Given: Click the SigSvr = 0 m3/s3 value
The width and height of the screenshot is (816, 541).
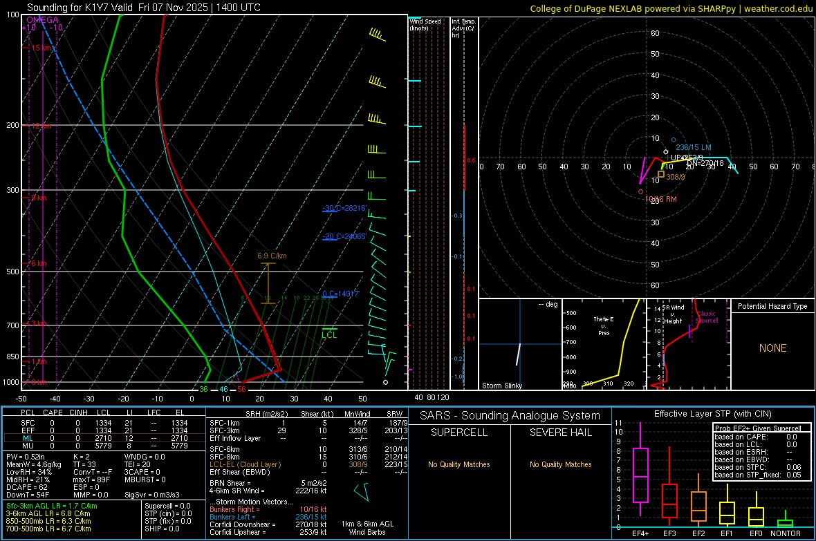Looking at the screenshot, I should coord(152,495).
